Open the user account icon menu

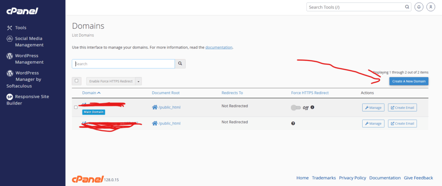(430, 7)
